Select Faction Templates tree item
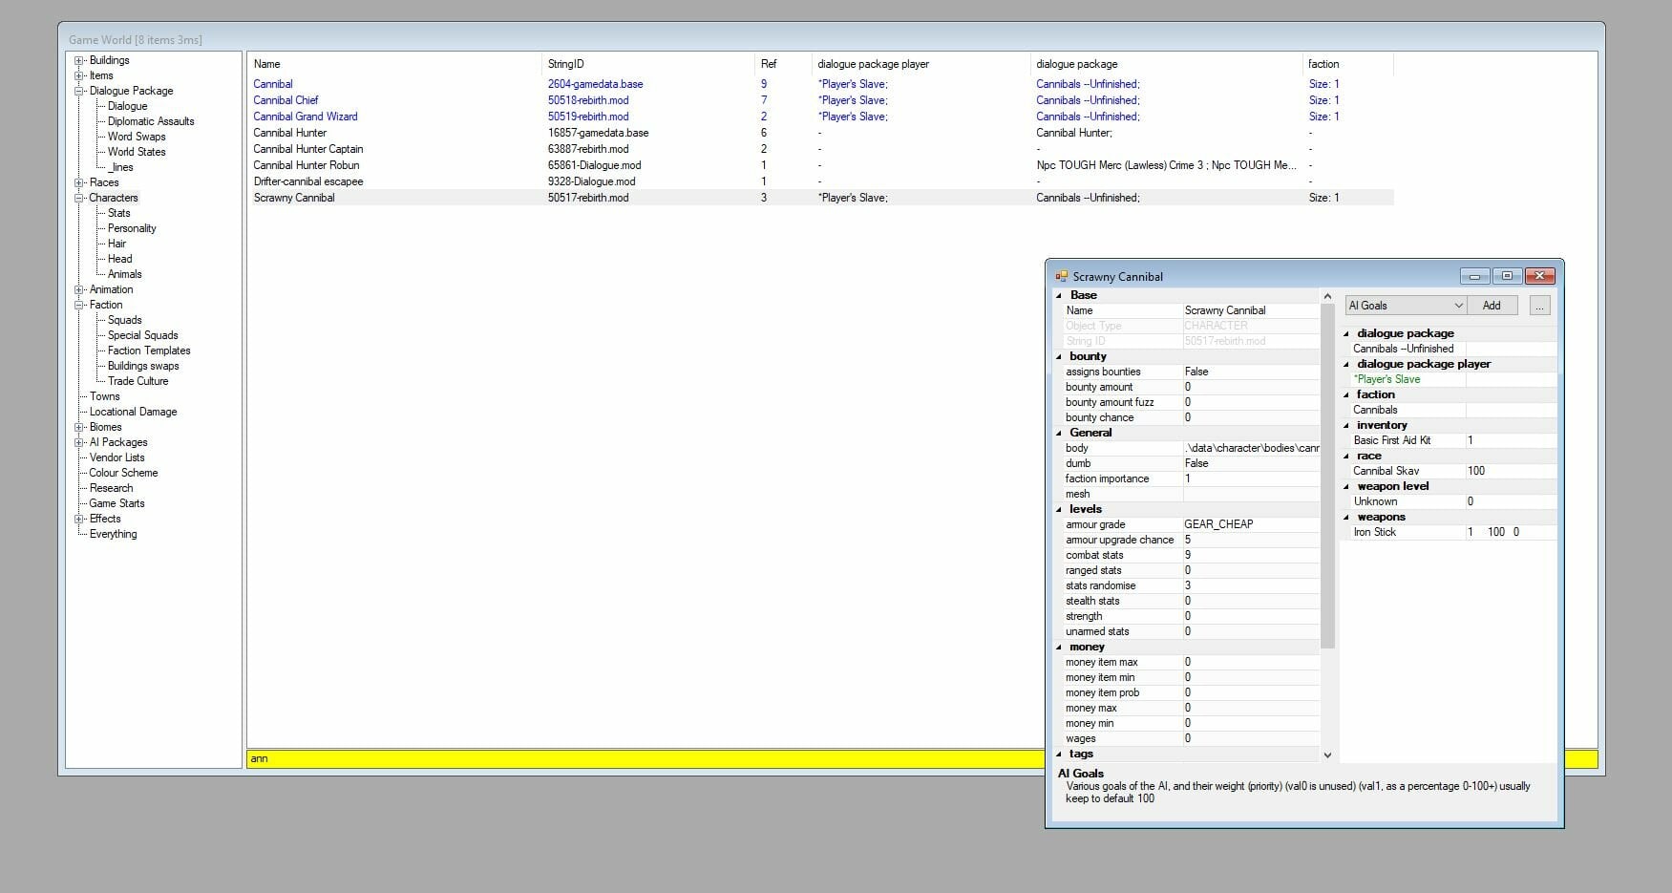The height and width of the screenshot is (893, 1672). click(x=149, y=351)
